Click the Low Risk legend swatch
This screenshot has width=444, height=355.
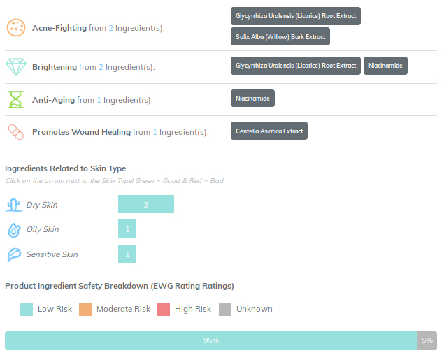click(x=27, y=309)
